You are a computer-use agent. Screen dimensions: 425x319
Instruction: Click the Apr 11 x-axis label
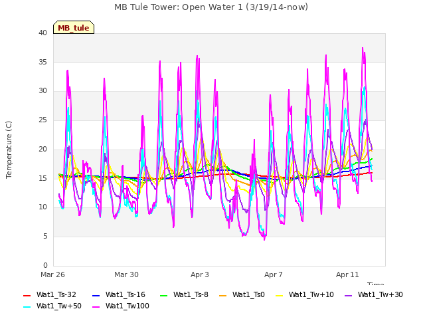[347, 274]
